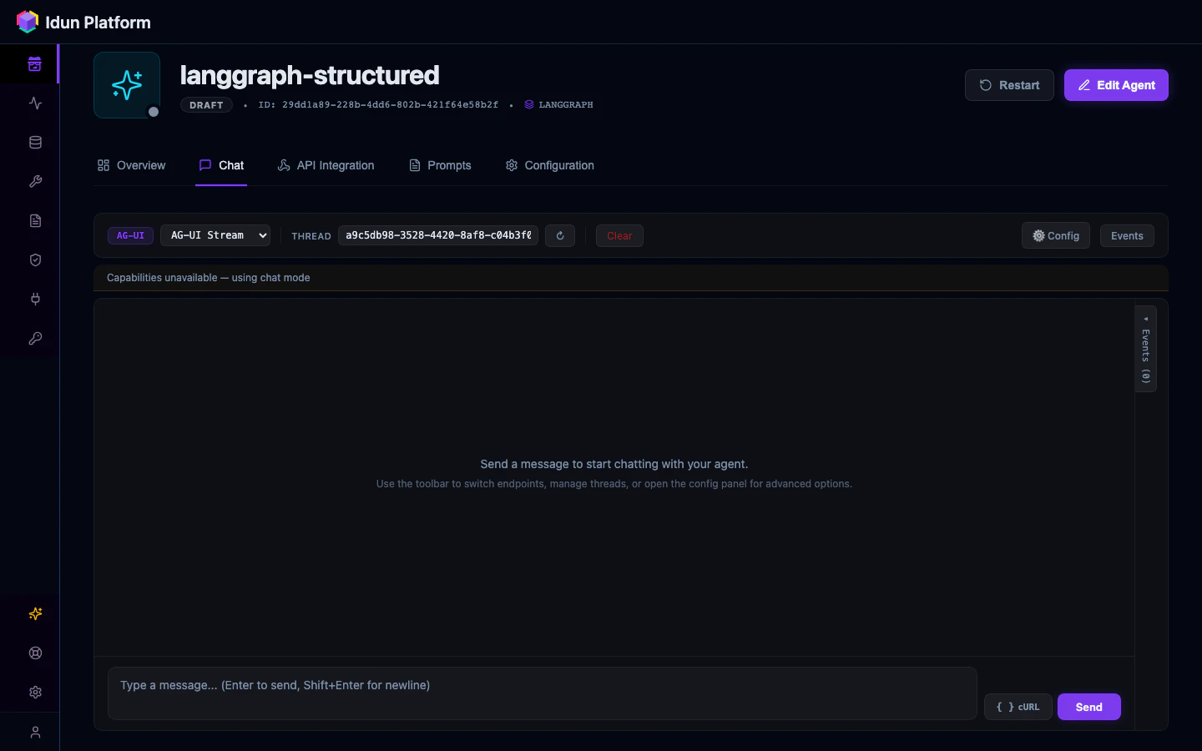Image resolution: width=1202 pixels, height=751 pixels.
Task: Click the wrench tools icon in the sidebar
Action: 34,182
